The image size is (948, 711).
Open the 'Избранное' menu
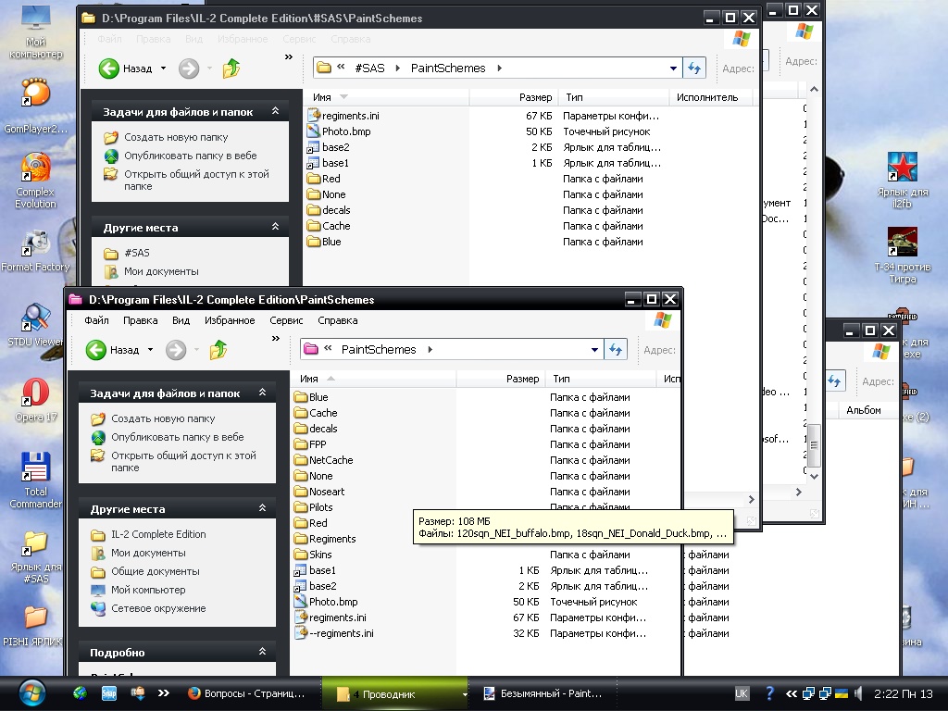tap(231, 320)
